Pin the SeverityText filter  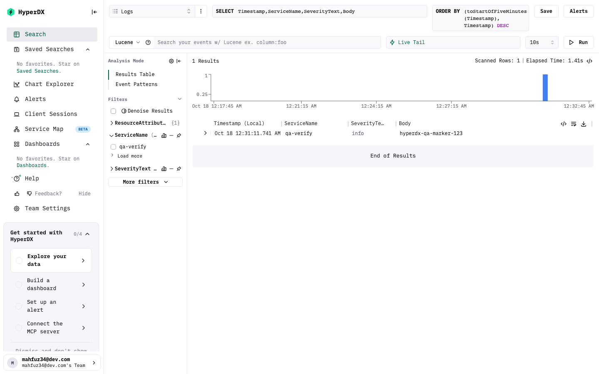179,169
